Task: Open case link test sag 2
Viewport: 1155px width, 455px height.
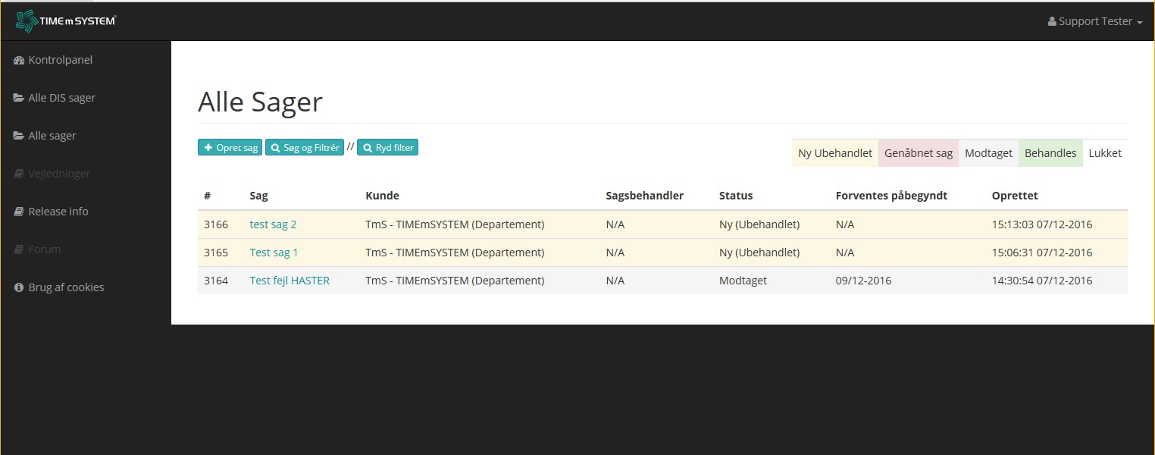Action: [x=273, y=224]
